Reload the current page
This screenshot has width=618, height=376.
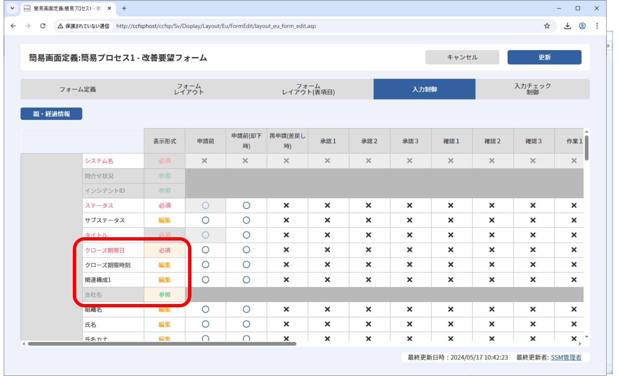click(x=43, y=26)
